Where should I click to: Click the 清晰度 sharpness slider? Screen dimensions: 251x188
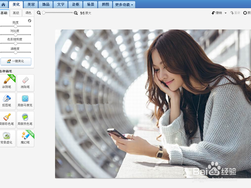coord(15,52)
